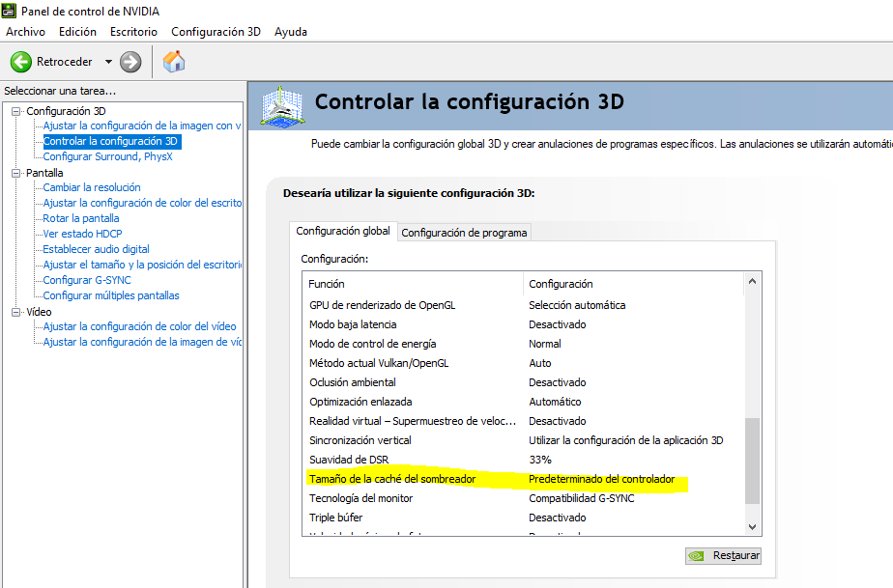Open the Ayuda menu
This screenshot has height=588, width=893.
[x=291, y=32]
